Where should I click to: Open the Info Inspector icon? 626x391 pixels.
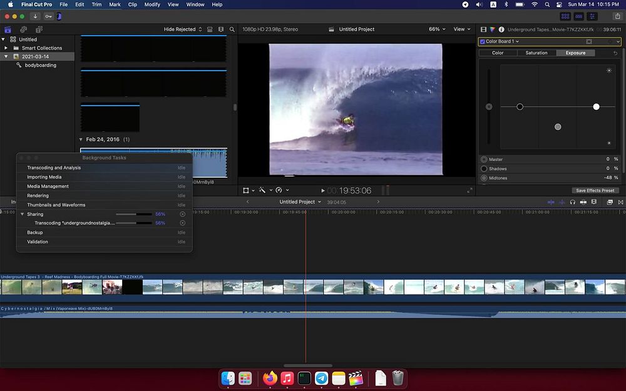[501, 29]
